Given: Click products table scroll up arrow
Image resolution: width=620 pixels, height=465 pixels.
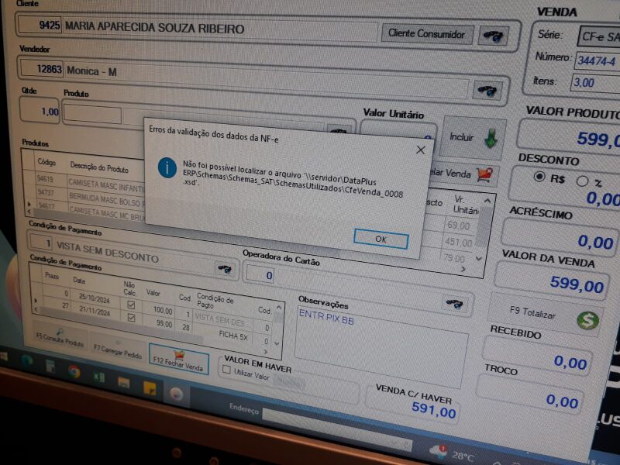Looking at the screenshot, I should coord(487,201).
